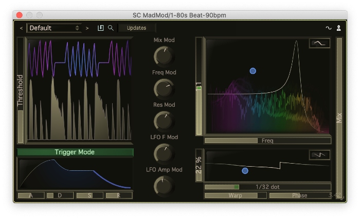This screenshot has height=218, width=360.
Task: Click the Updates tab
Action: (x=137, y=28)
